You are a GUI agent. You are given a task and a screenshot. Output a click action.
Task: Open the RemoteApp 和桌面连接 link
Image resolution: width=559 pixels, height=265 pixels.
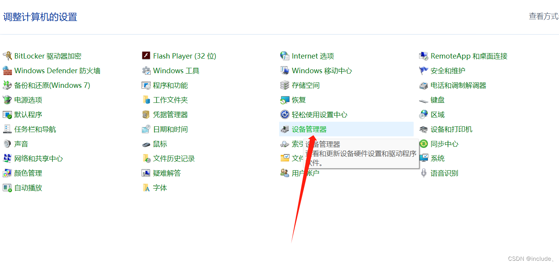[469, 56]
